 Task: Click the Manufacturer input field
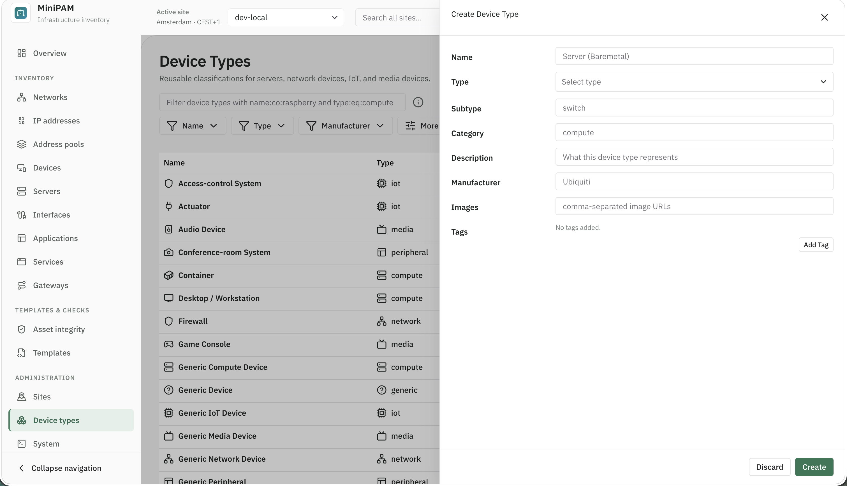click(x=694, y=182)
